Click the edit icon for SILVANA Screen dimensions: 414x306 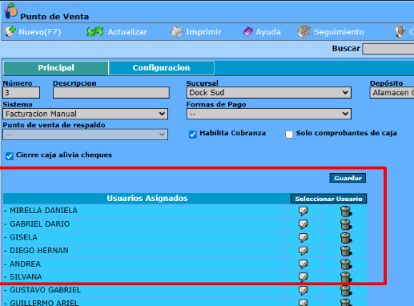pyautogui.click(x=303, y=277)
